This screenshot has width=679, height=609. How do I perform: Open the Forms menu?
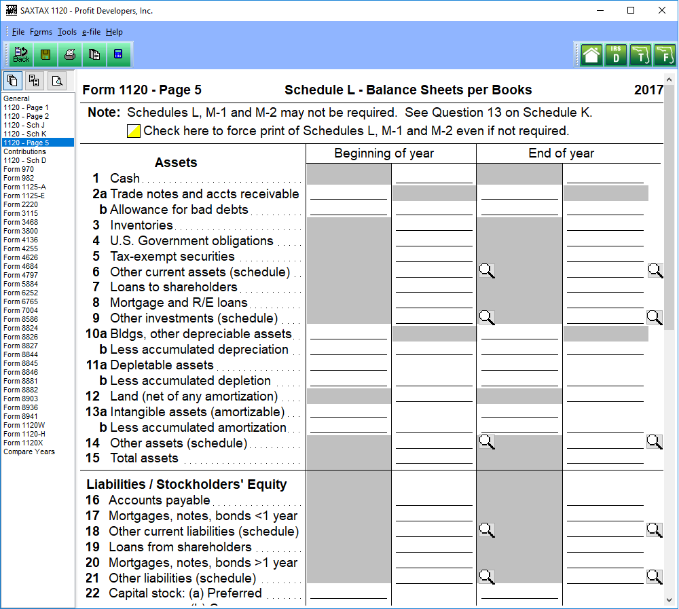tap(41, 32)
